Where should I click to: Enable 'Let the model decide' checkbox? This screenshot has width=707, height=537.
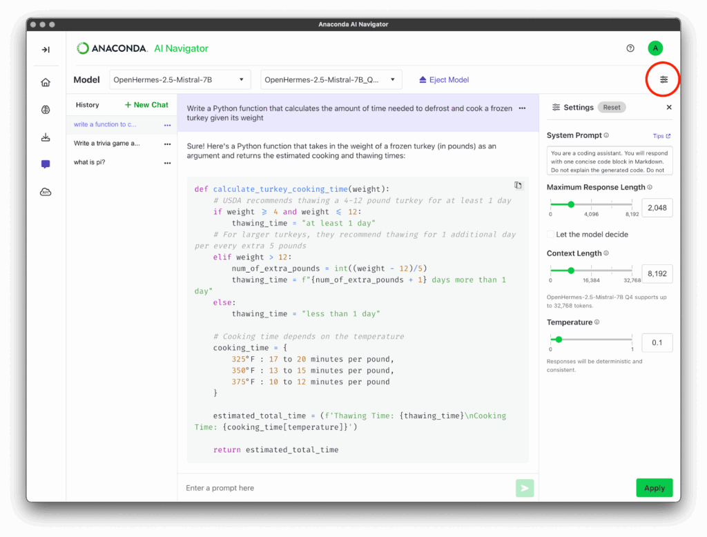pyautogui.click(x=550, y=235)
